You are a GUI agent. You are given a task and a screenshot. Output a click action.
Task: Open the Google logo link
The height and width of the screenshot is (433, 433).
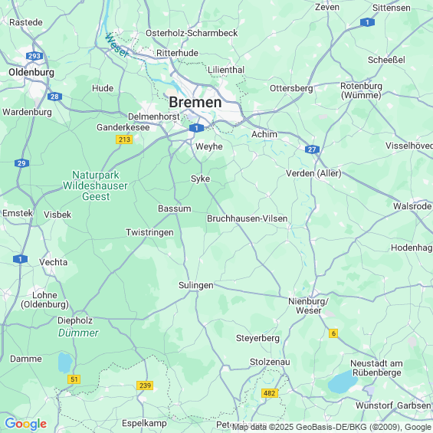[26, 424]
